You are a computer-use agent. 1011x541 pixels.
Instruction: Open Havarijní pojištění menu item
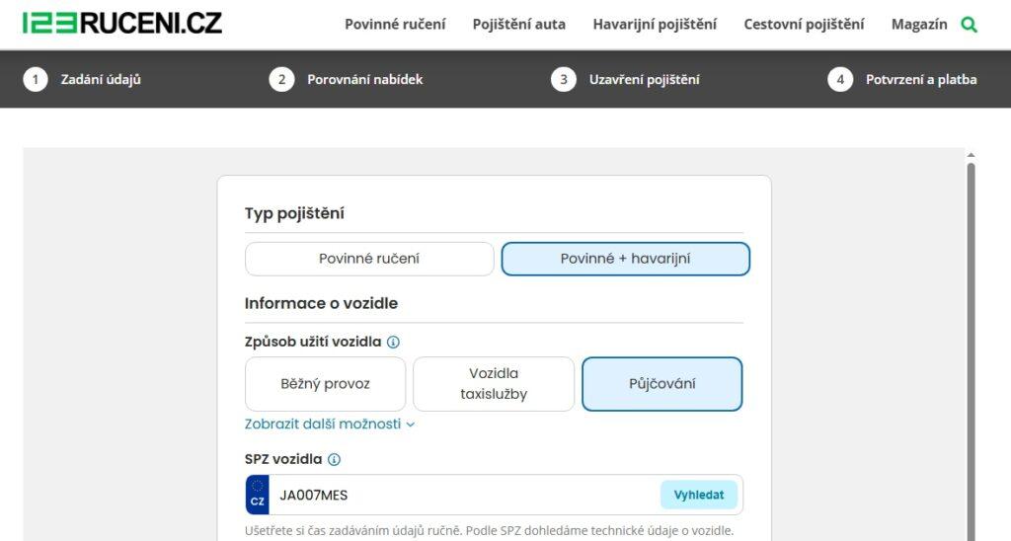click(655, 25)
